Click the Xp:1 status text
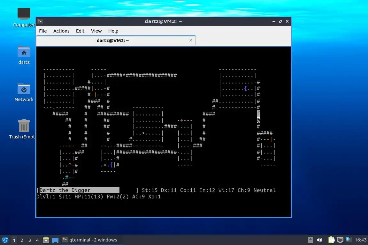This screenshot has height=245, width=368. (154, 197)
